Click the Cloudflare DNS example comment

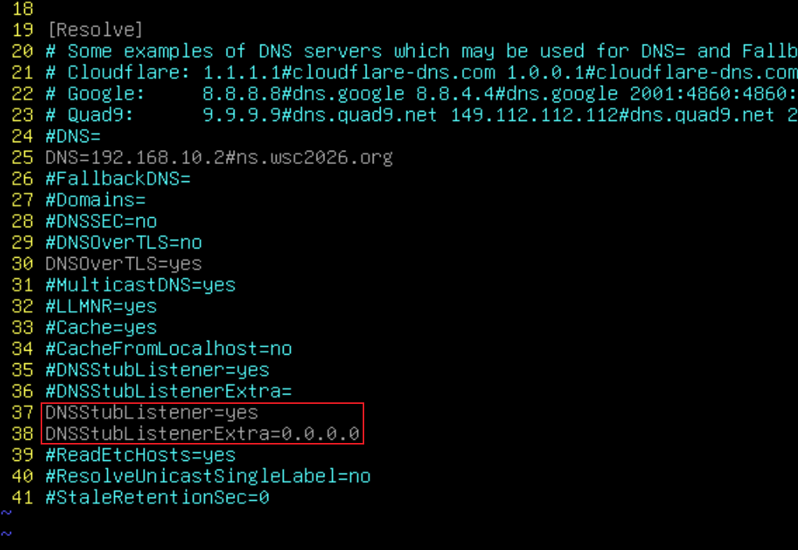[x=422, y=73]
